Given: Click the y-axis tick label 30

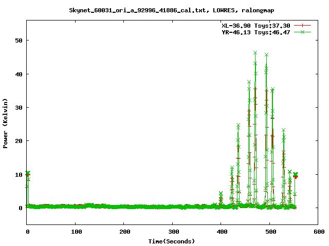Looking at the screenshot, I should 19,108.
